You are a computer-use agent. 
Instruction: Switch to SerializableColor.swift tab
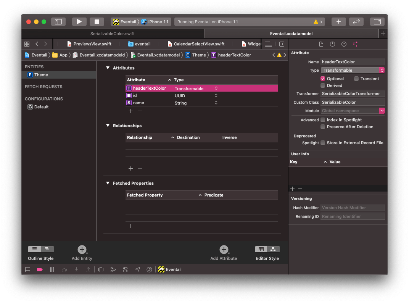point(113,34)
